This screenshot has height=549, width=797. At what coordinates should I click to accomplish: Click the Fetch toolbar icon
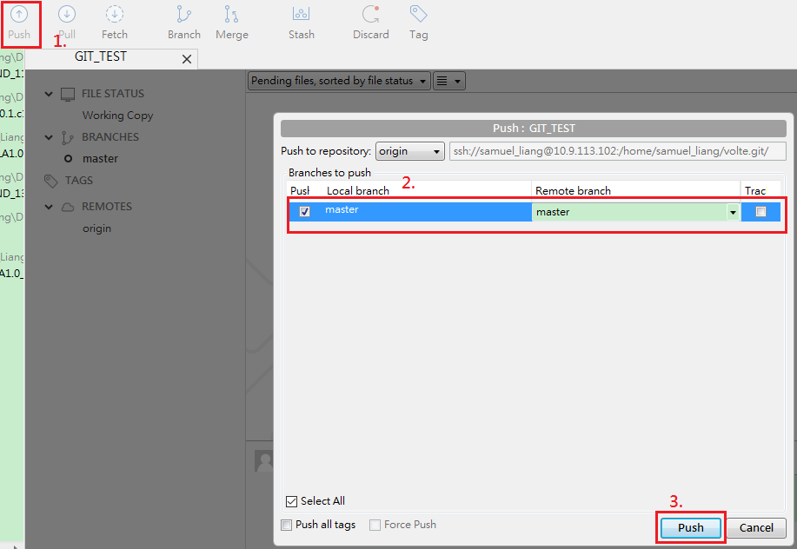tap(115, 23)
